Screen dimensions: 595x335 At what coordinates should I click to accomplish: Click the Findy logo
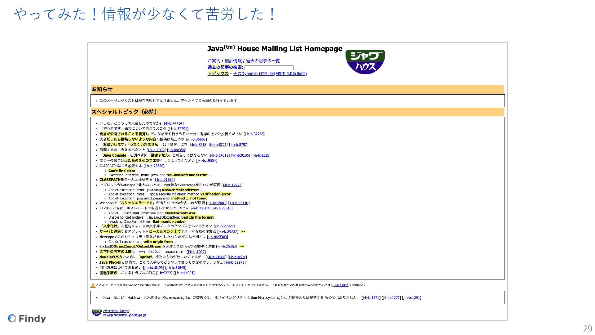(x=27, y=319)
